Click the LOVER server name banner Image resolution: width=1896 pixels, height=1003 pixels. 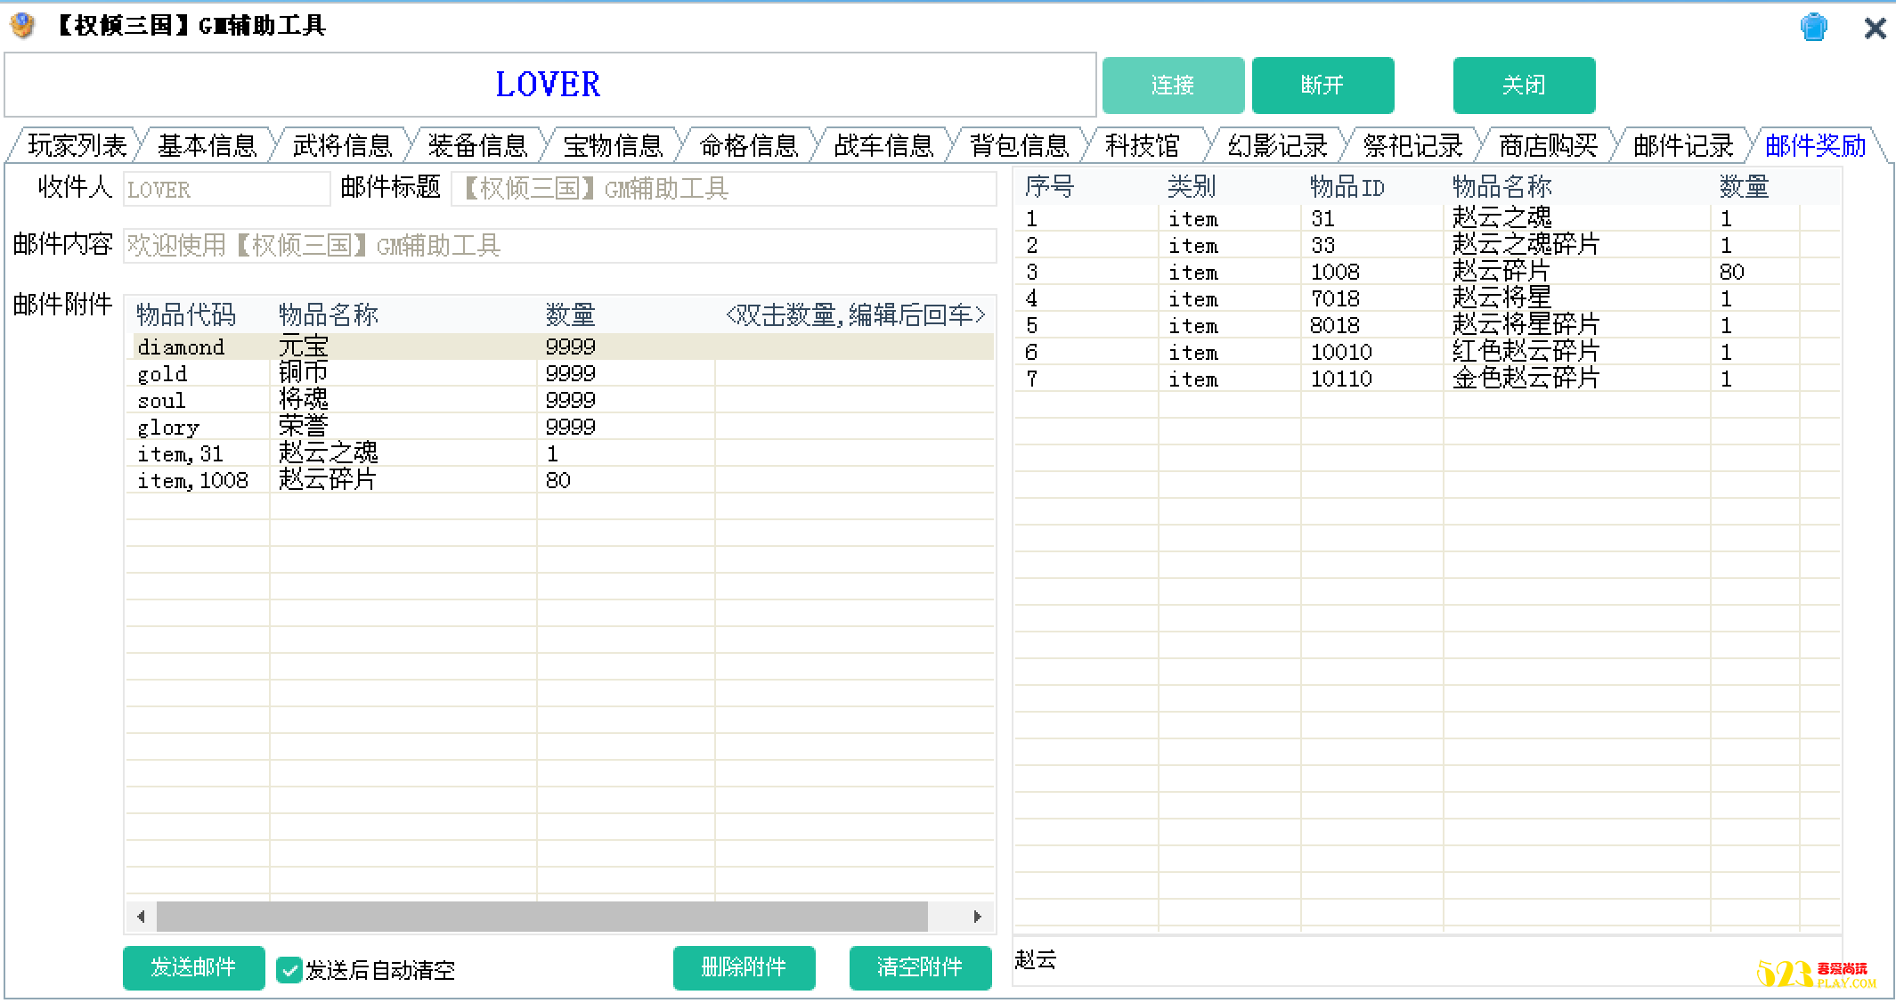[549, 85]
